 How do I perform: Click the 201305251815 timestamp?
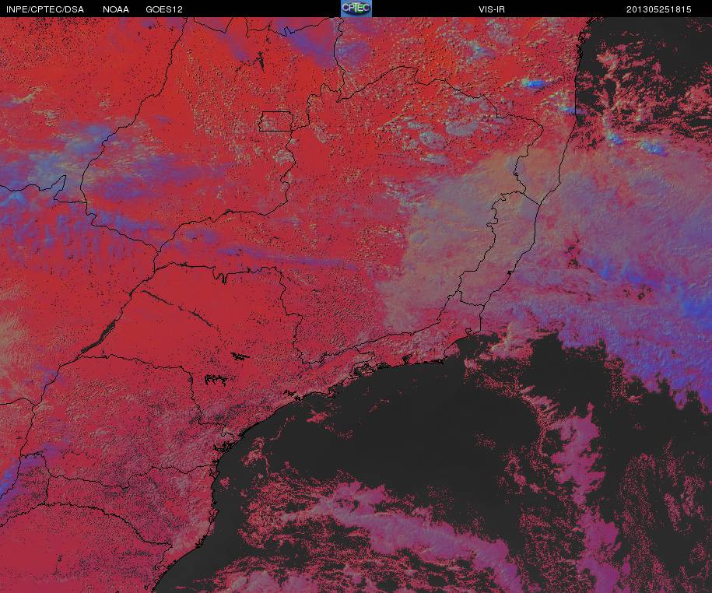tap(659, 9)
